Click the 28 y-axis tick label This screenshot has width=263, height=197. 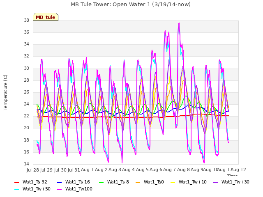point(26,80)
